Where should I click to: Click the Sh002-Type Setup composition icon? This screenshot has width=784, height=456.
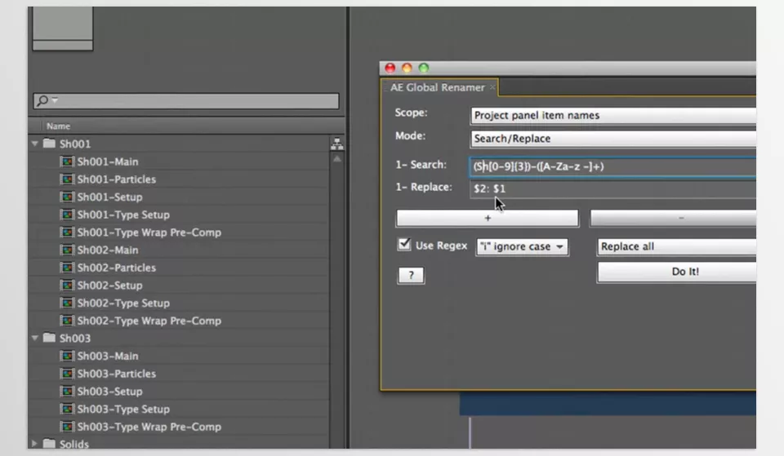[x=67, y=303]
